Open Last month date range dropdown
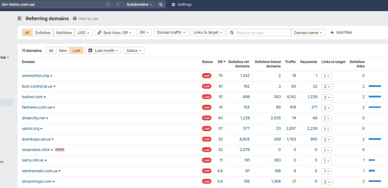The width and height of the screenshot is (388, 188). pos(103,51)
